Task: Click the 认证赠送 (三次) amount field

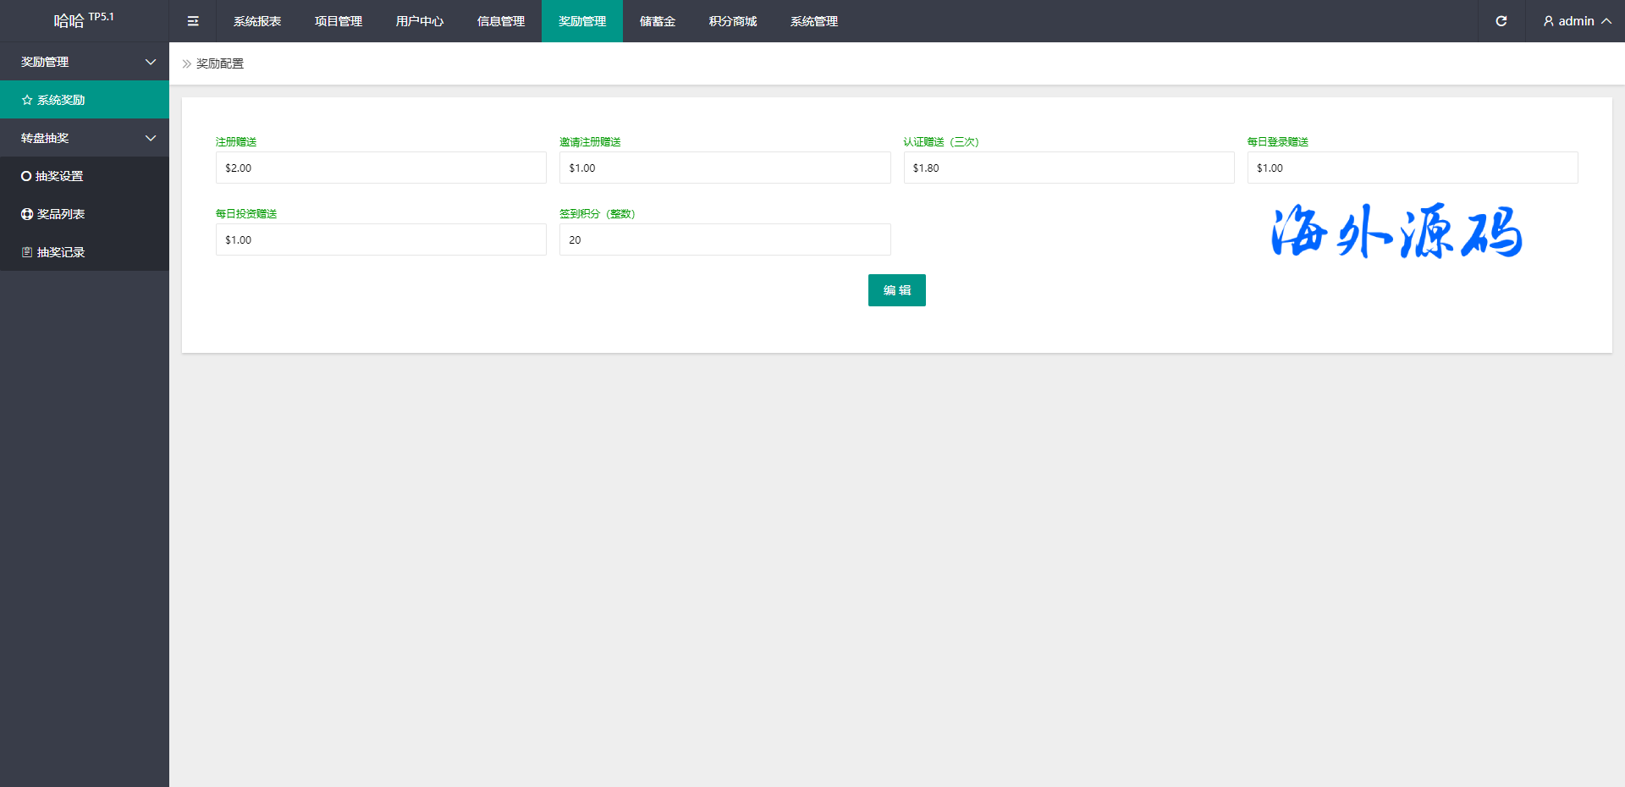Action: pos(1068,168)
